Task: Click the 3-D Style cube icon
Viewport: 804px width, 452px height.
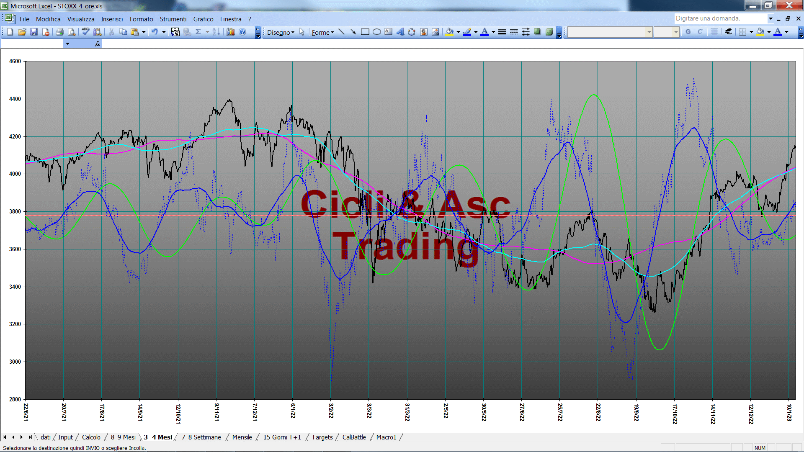Action: pyautogui.click(x=549, y=32)
